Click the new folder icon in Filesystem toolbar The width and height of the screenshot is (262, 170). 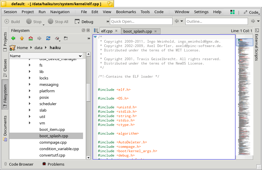[x=66, y=38]
